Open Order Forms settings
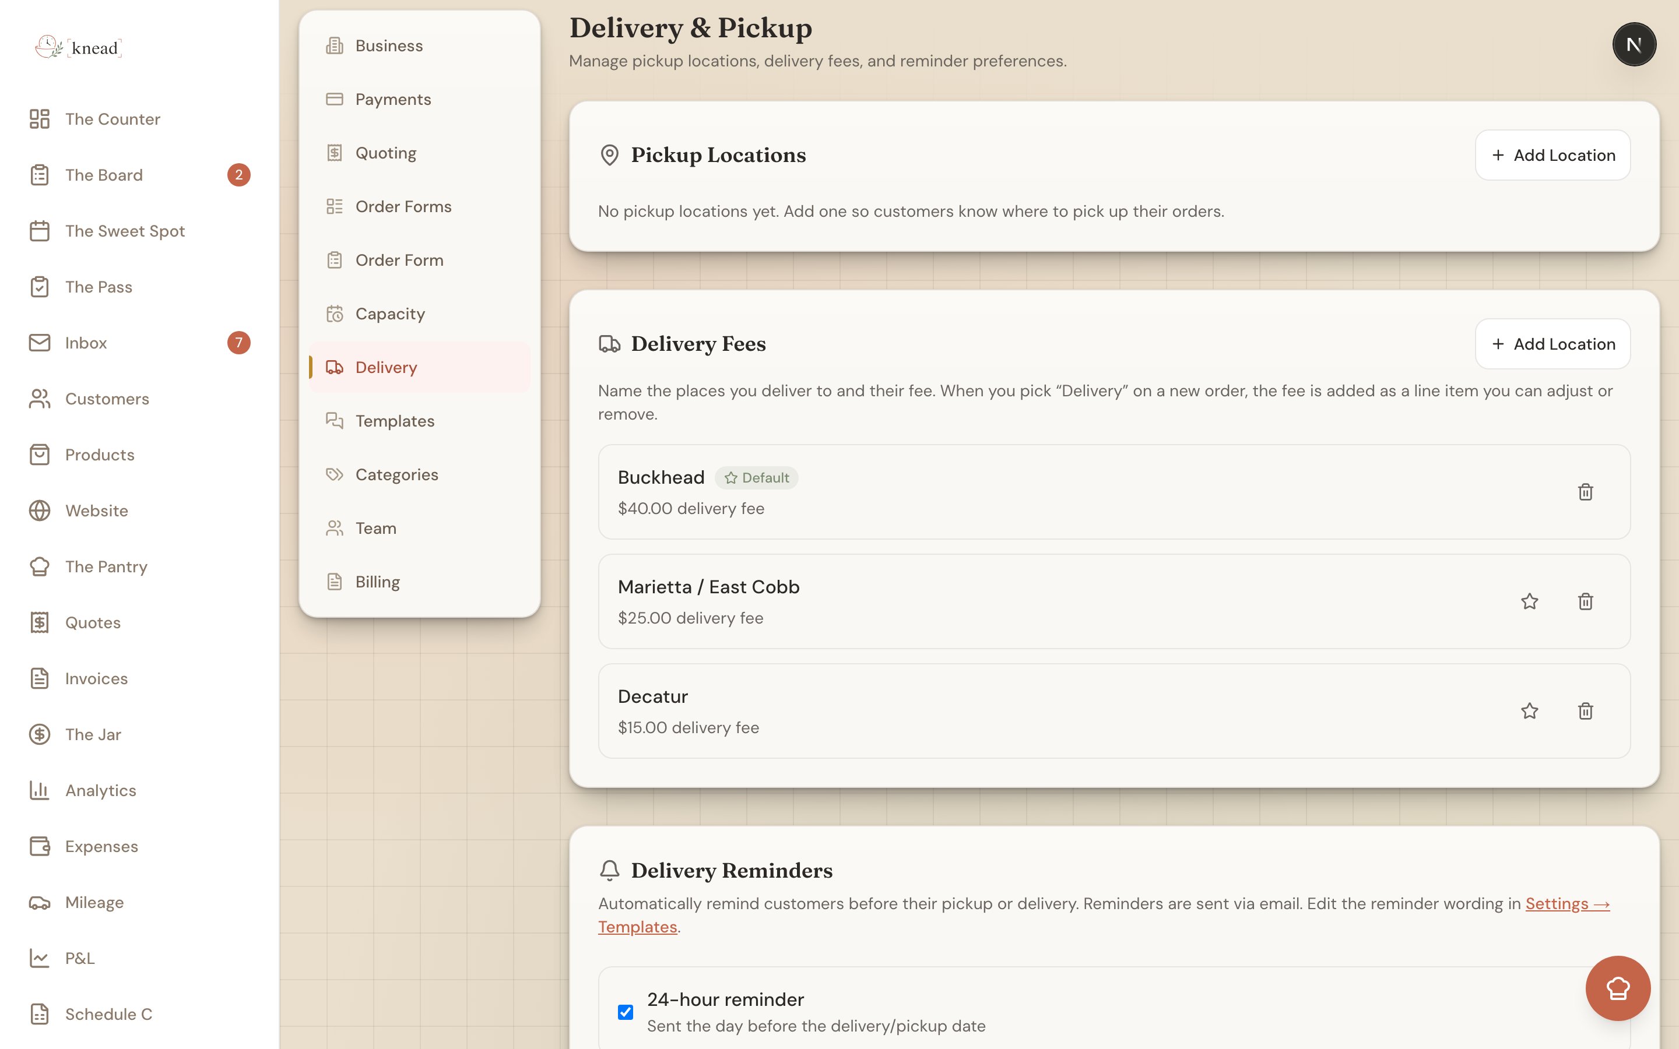The width and height of the screenshot is (1679, 1049). click(x=419, y=206)
